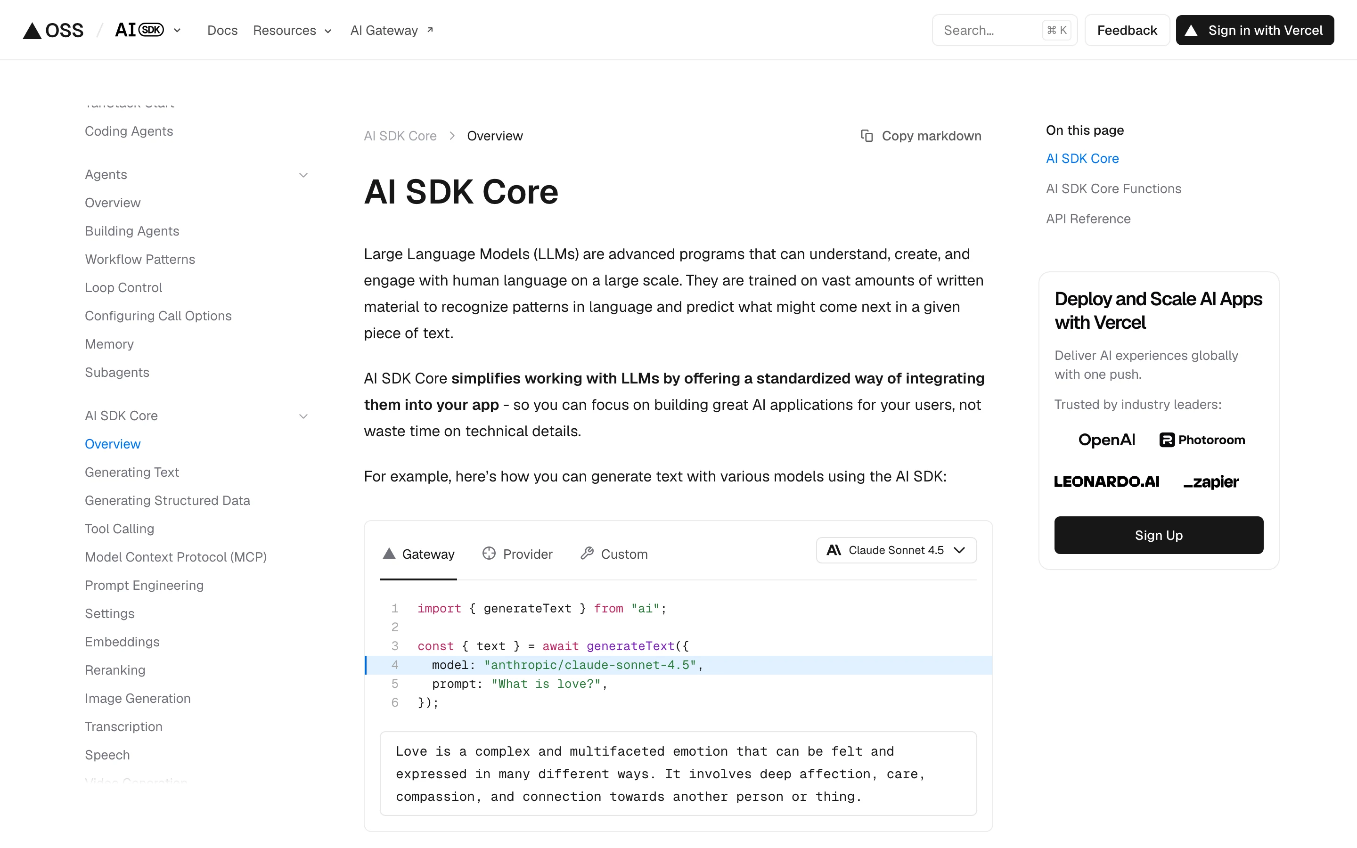Open Overview under the Agents section
Image resolution: width=1357 pixels, height=848 pixels.
pyautogui.click(x=113, y=203)
